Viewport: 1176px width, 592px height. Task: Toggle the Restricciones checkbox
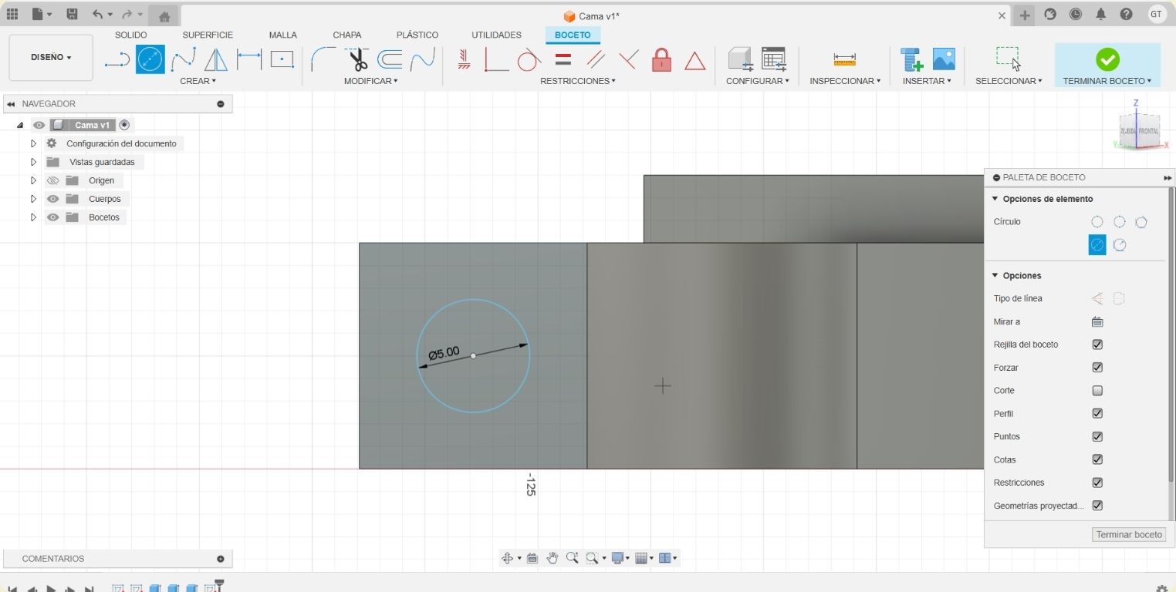click(x=1097, y=483)
